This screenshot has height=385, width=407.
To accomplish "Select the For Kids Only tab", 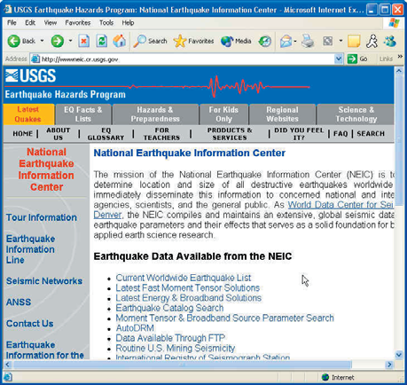I will click(223, 114).
